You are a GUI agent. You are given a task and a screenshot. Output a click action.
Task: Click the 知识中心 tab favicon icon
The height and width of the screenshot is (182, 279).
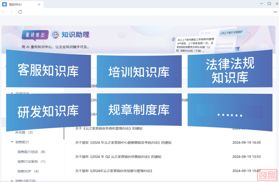[4, 4]
